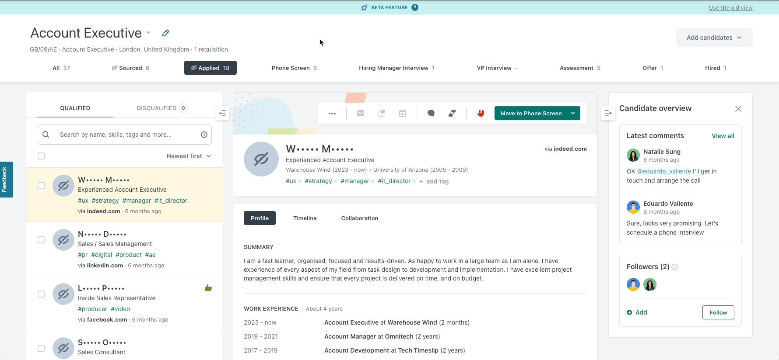Open the Offer stage
779x360 pixels.
[x=653, y=68]
